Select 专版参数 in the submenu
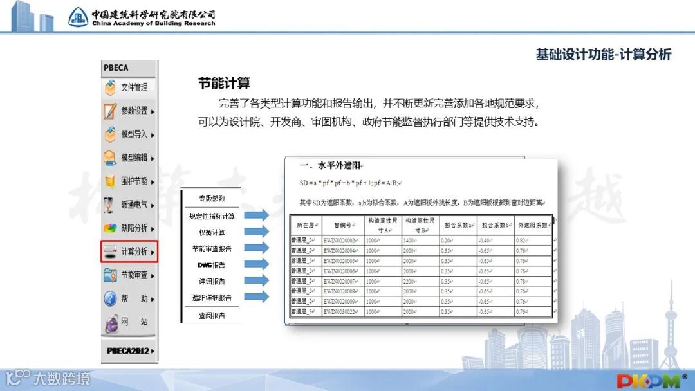This screenshot has height=391, width=695. [212, 198]
